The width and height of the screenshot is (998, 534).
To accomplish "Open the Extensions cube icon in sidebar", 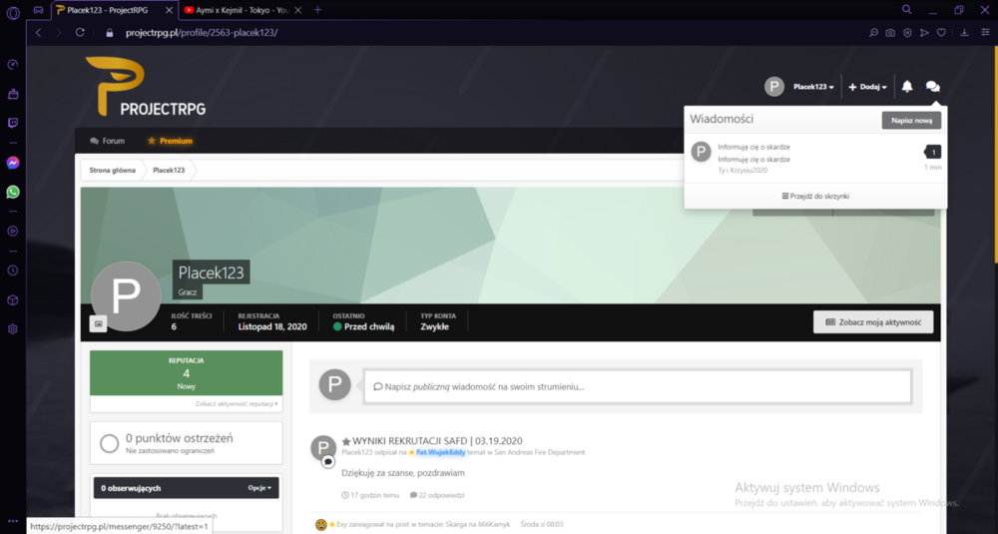I will (x=13, y=299).
